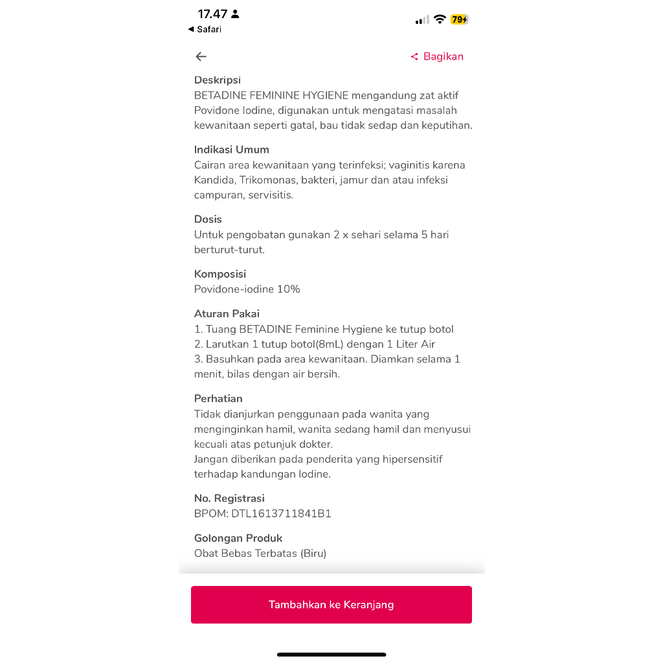
Task: Tap the Perhatian section heading
Action: click(218, 398)
